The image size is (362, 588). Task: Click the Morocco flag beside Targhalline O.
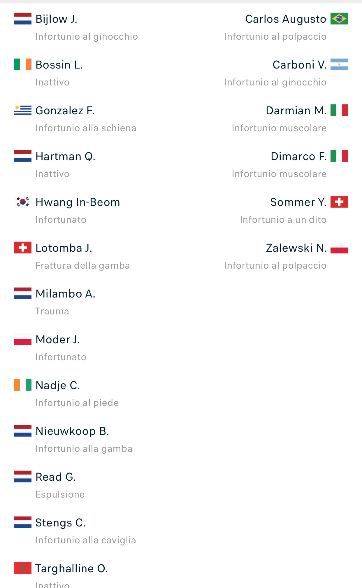pos(23,568)
